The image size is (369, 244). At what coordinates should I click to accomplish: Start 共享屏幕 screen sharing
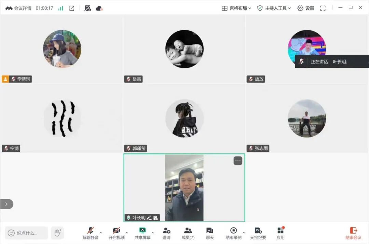142,233
